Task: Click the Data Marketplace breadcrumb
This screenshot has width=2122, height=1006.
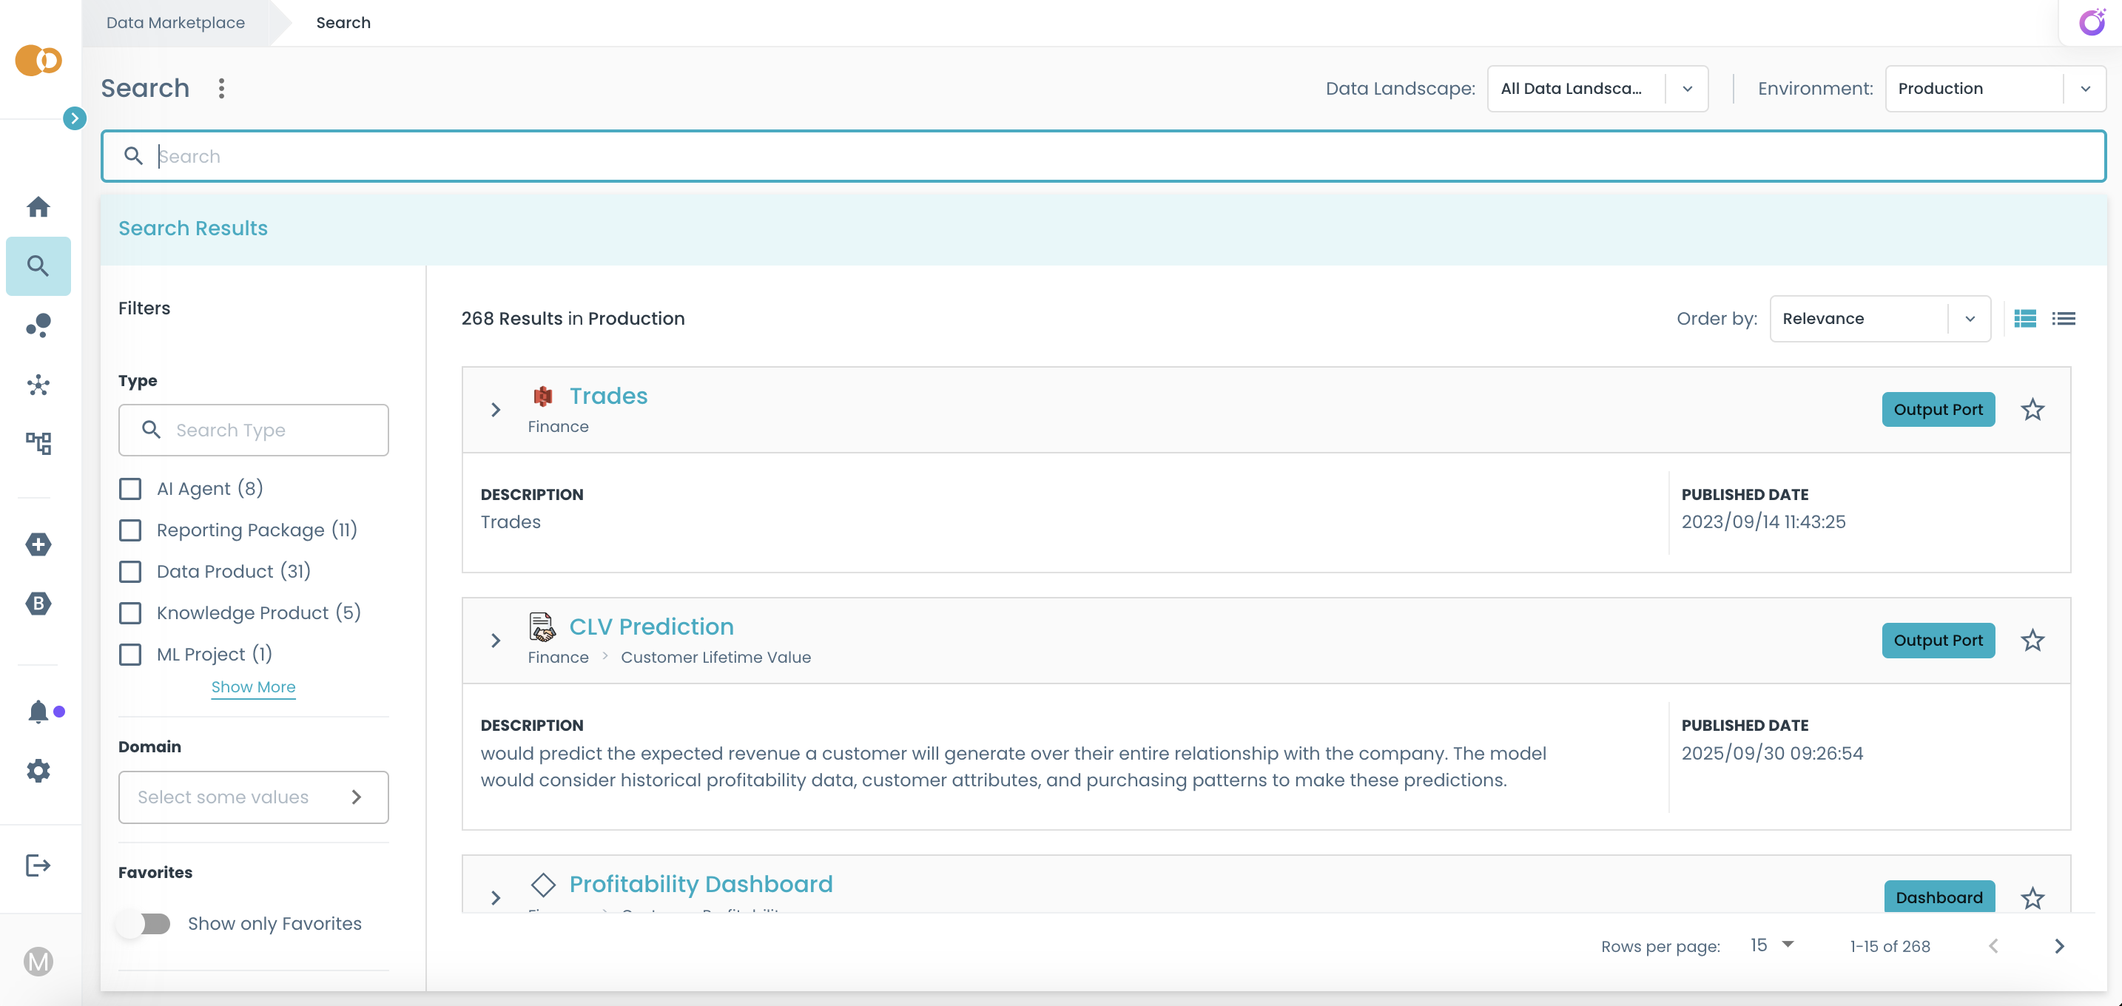Action: click(x=175, y=22)
